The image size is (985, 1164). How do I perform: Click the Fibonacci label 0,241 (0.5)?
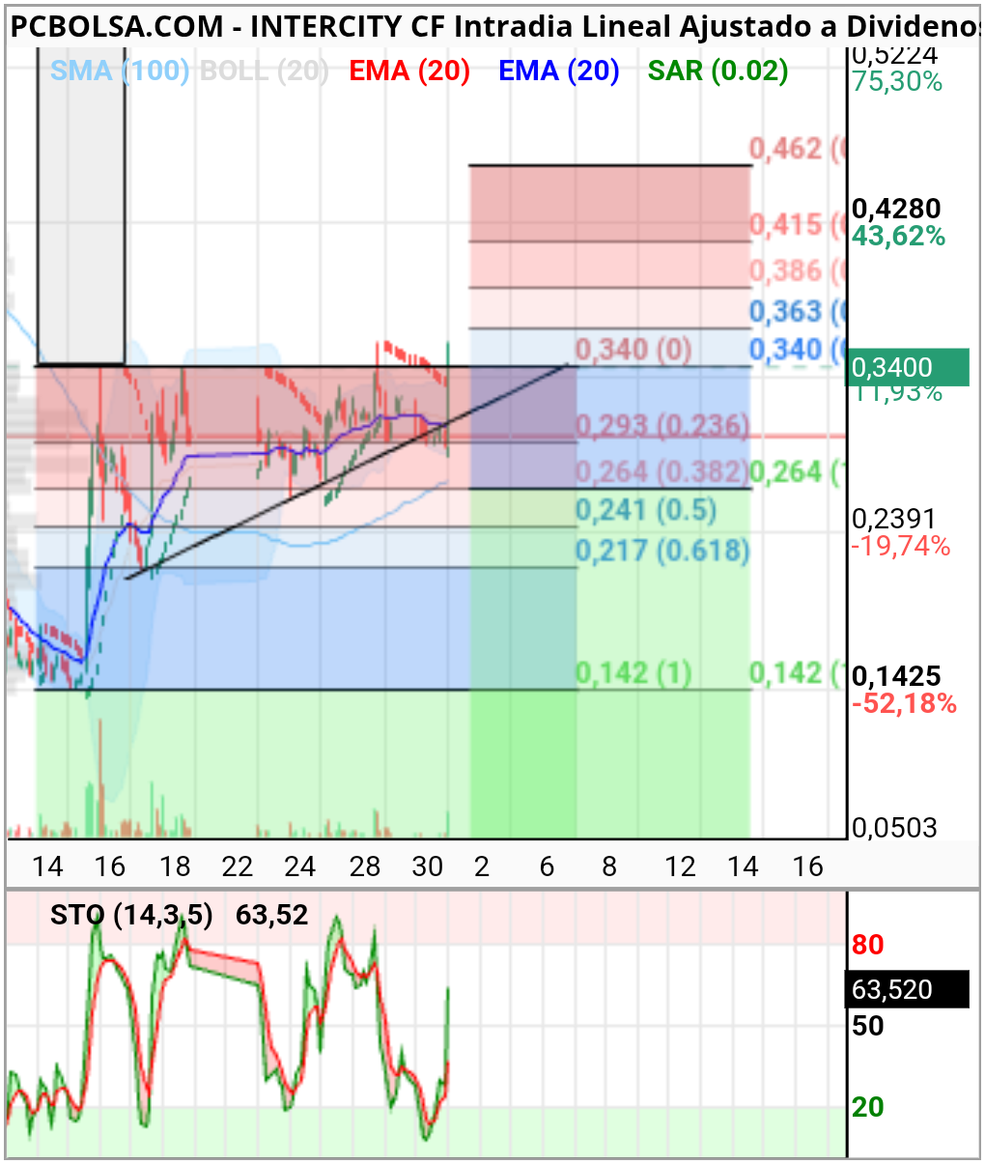[646, 510]
